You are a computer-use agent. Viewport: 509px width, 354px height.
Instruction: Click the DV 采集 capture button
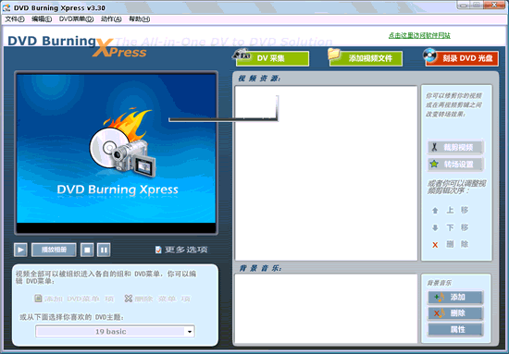click(272, 58)
